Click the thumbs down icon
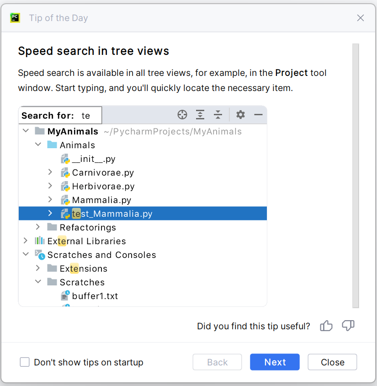 pyautogui.click(x=348, y=326)
